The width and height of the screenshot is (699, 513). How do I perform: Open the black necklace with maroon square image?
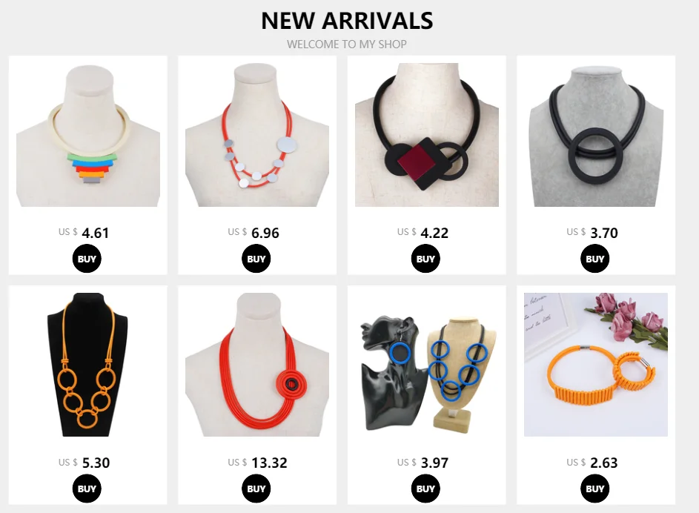pyautogui.click(x=427, y=135)
